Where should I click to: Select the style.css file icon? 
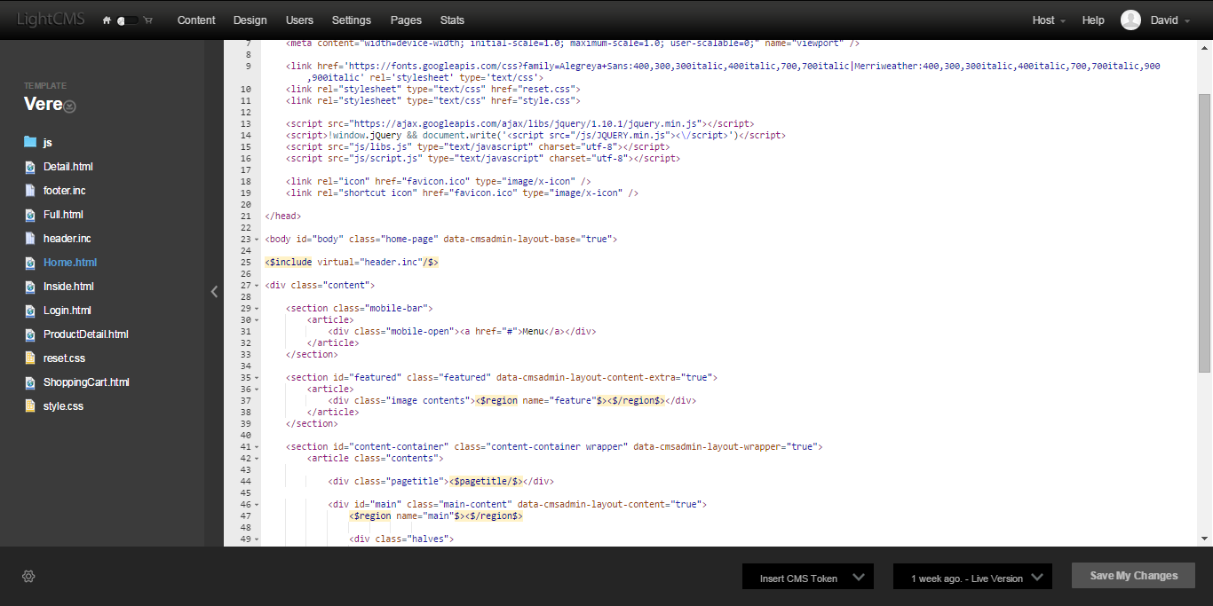(x=29, y=405)
